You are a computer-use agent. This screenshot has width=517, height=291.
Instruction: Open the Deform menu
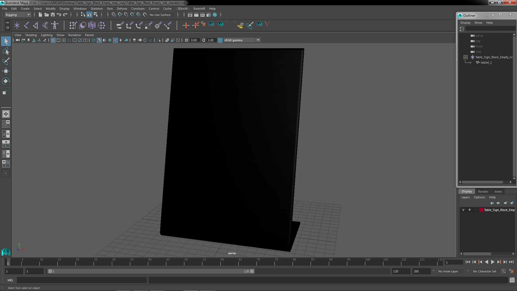point(122,9)
